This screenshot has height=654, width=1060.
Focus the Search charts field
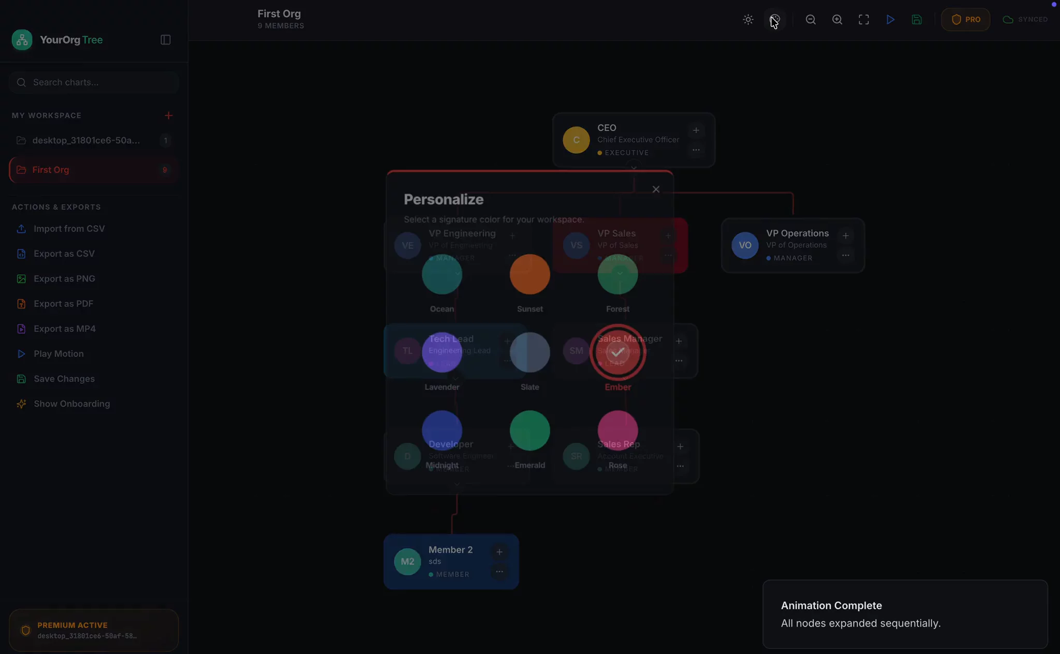[x=94, y=82]
